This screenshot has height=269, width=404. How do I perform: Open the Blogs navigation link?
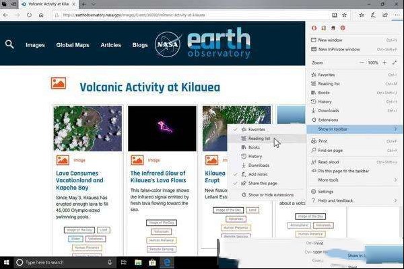140,45
